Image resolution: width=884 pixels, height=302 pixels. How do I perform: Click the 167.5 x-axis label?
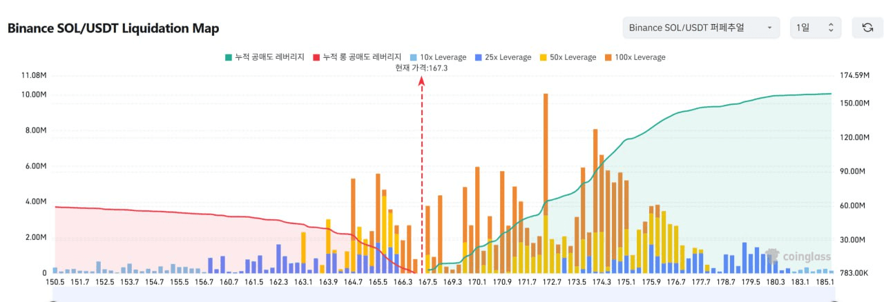pos(428,282)
